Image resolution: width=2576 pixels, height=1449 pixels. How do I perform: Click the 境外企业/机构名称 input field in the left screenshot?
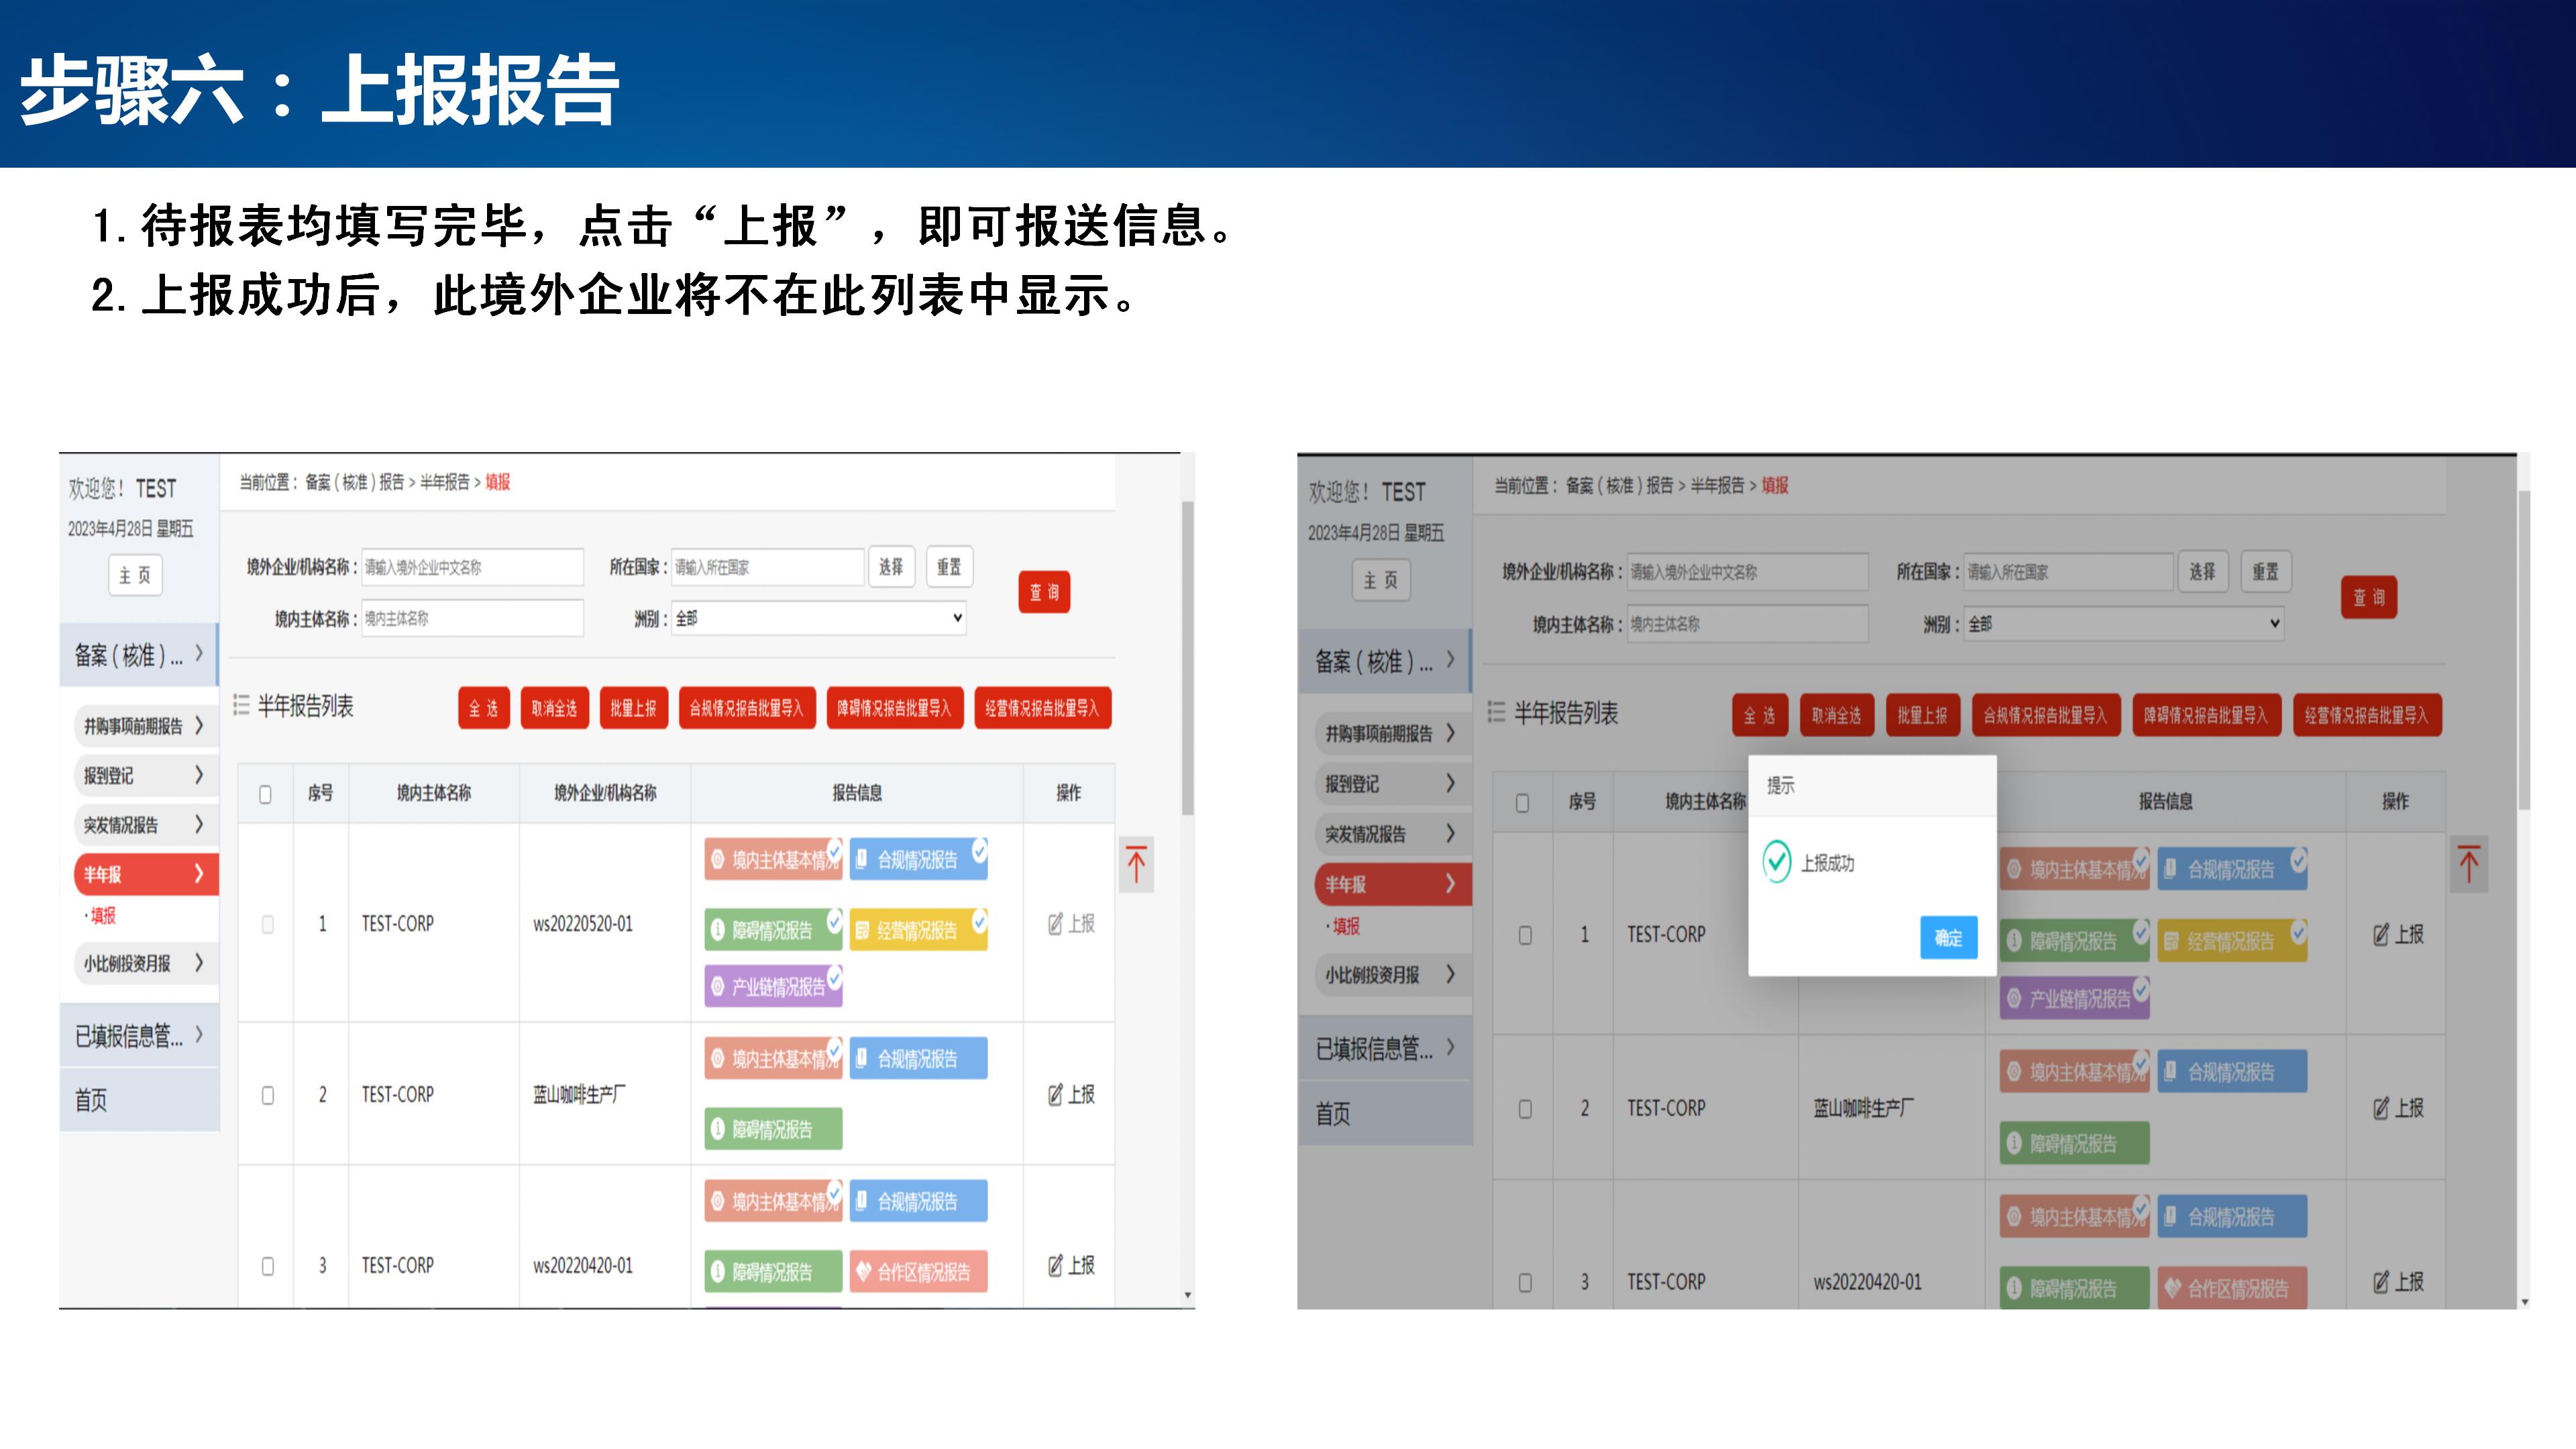tap(472, 567)
